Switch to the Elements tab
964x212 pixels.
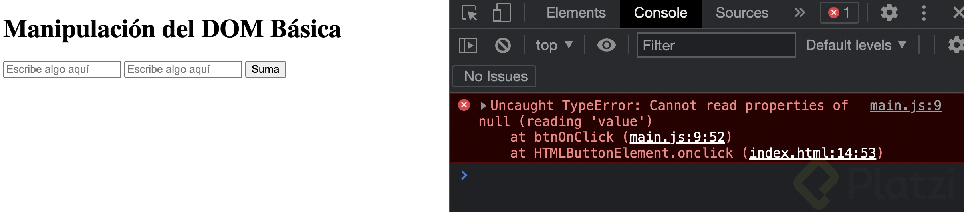click(576, 13)
